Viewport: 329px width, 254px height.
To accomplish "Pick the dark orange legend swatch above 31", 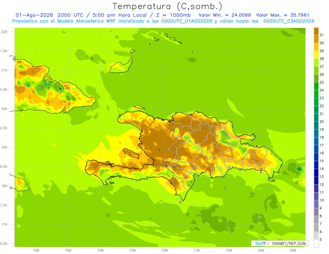I will pyautogui.click(x=316, y=31).
